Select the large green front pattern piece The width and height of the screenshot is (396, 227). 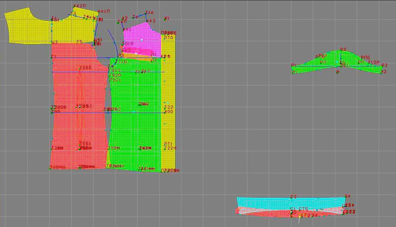[135, 115]
